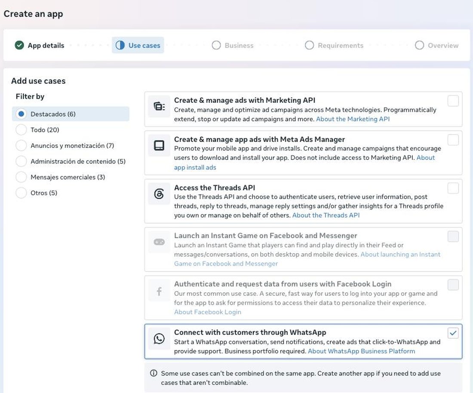Click the Meta Ads Manager tablet icon

tap(159, 145)
